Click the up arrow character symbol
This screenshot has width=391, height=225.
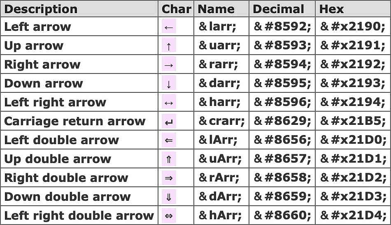click(x=169, y=46)
